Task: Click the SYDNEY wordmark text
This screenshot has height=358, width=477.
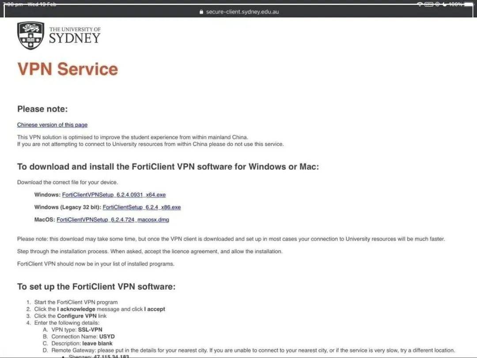Action: tap(75, 38)
